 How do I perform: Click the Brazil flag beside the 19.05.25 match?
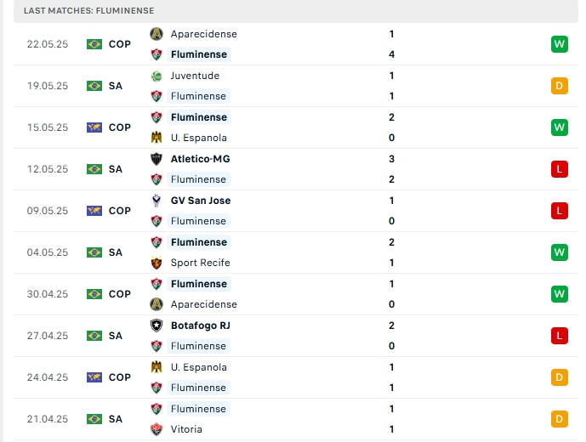click(94, 86)
